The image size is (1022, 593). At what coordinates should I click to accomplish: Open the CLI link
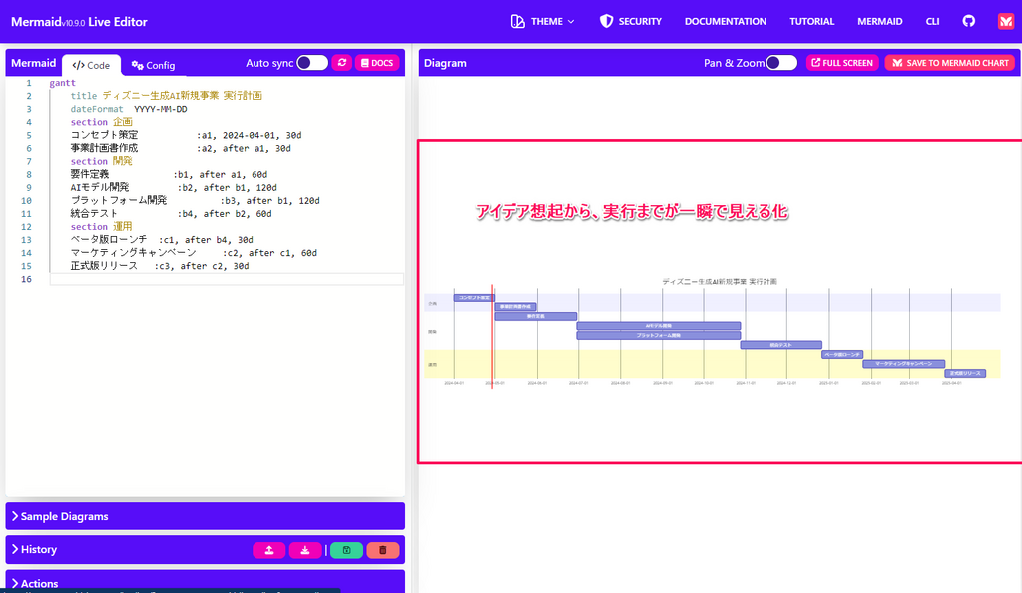(932, 22)
